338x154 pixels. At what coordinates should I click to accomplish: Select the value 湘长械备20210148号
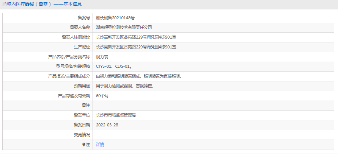[x=115, y=18]
